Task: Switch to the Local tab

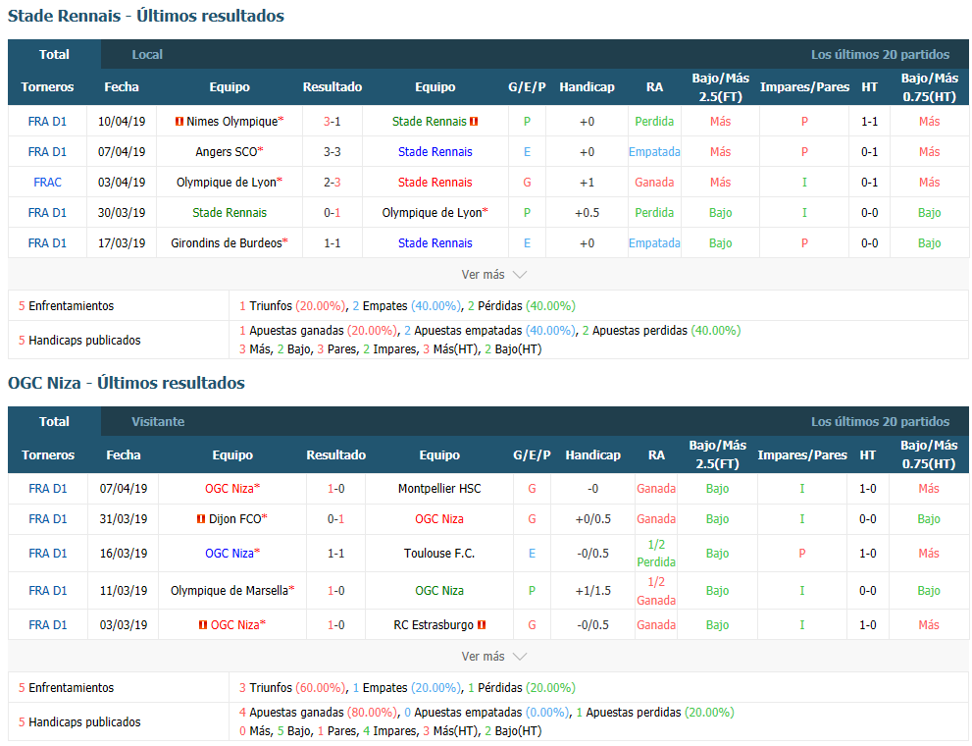Action: (x=147, y=55)
